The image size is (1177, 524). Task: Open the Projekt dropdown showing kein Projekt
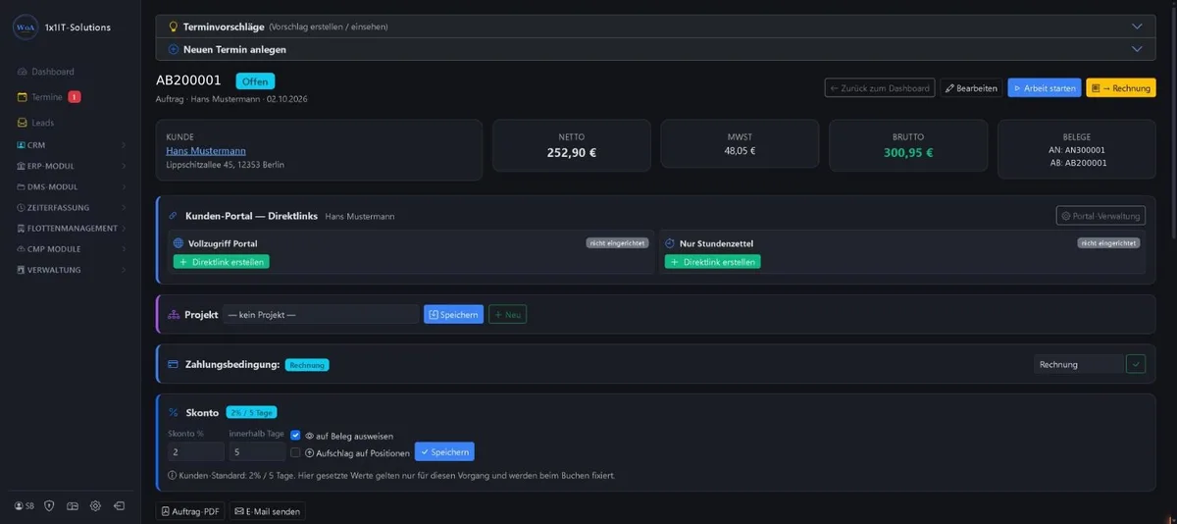[321, 314]
